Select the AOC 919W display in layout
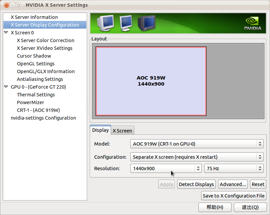Screen dimensions: 270x215 (151, 81)
